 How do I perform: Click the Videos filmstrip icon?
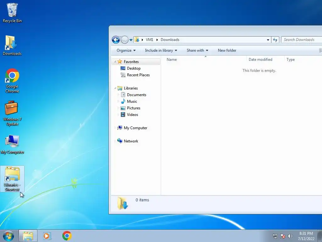[x=123, y=115]
